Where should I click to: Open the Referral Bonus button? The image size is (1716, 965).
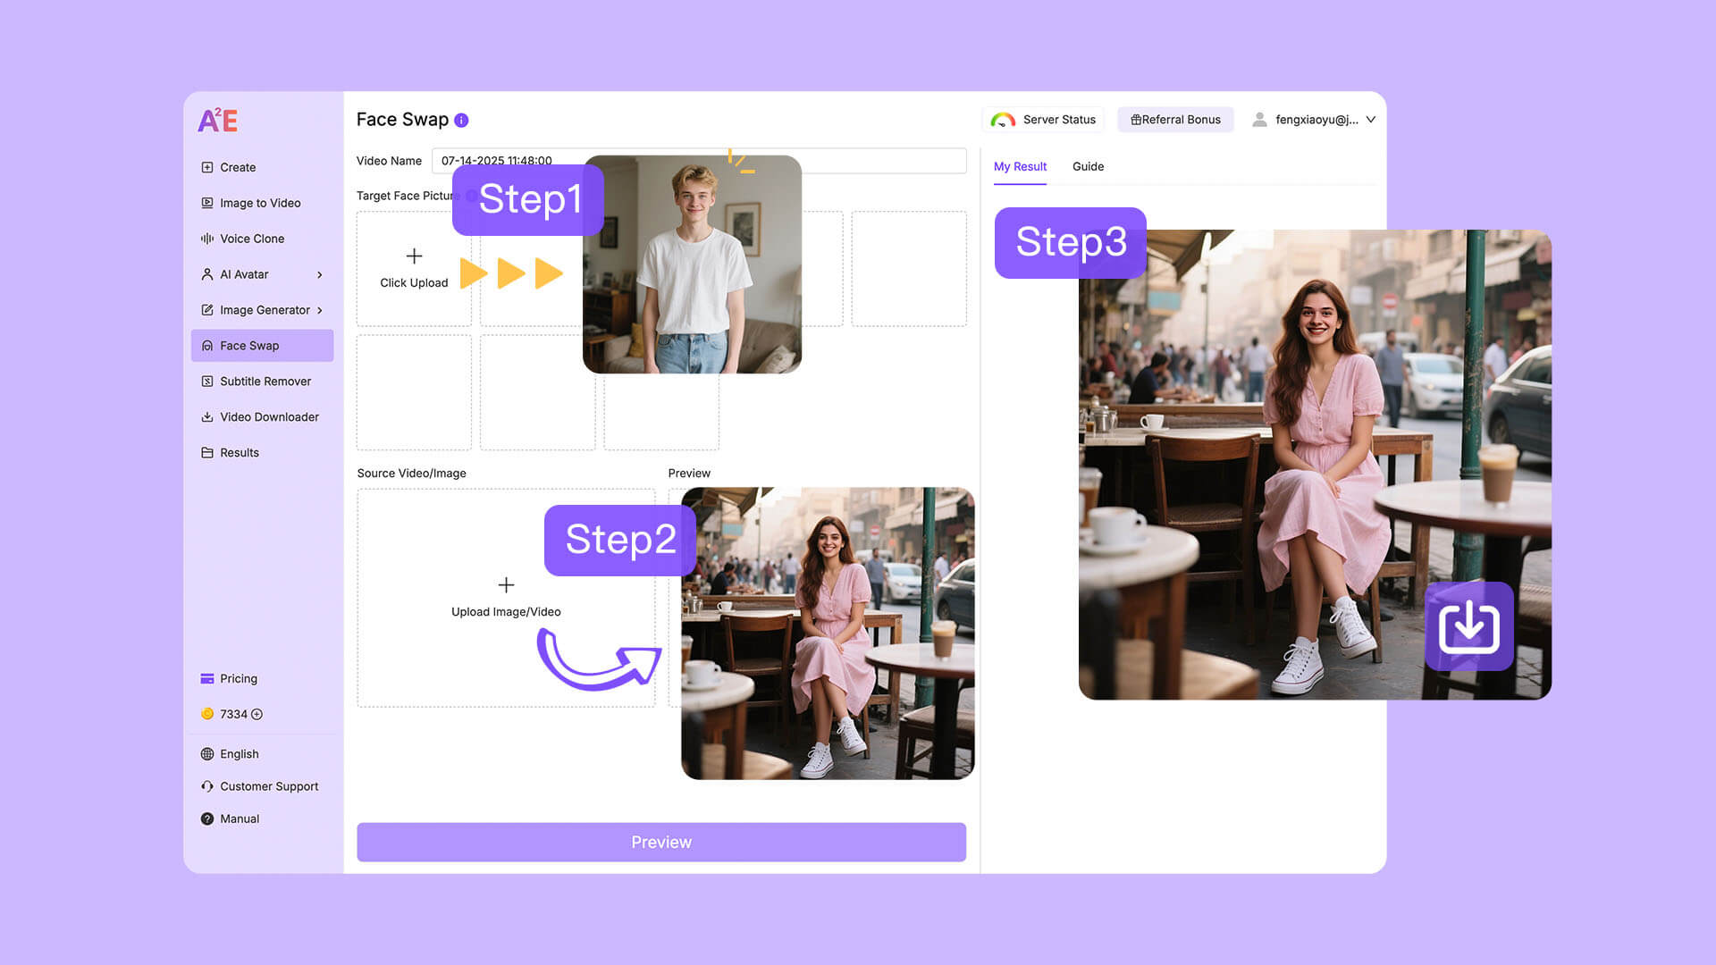(1175, 120)
